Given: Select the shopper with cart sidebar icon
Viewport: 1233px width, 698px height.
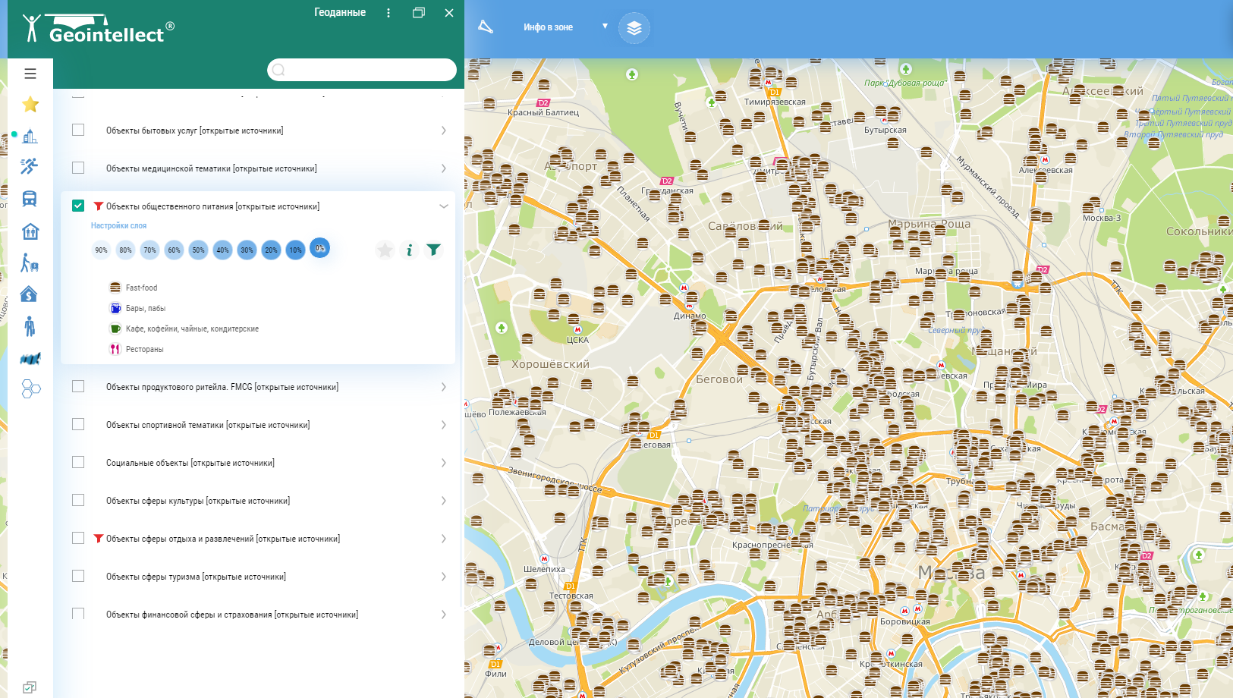Looking at the screenshot, I should click(x=30, y=263).
